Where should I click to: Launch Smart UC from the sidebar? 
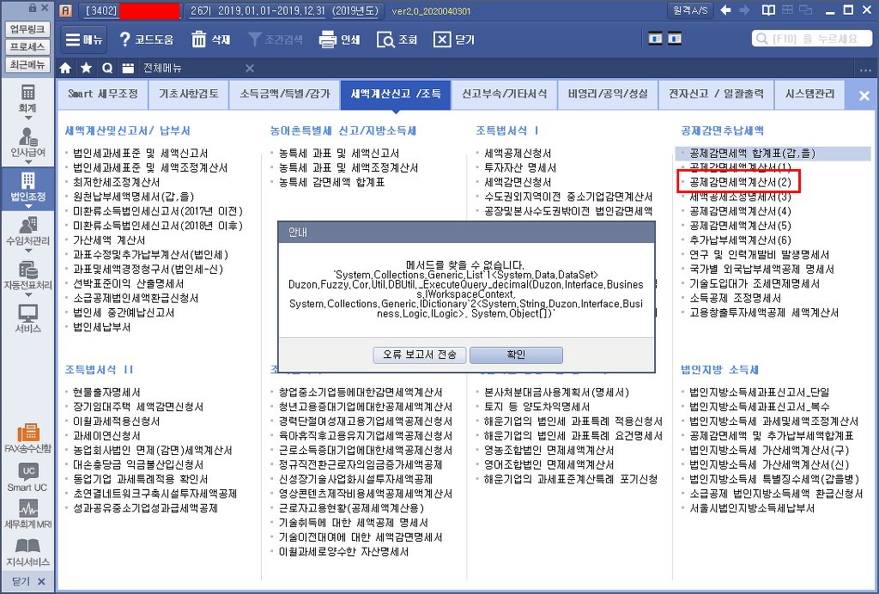[x=27, y=477]
